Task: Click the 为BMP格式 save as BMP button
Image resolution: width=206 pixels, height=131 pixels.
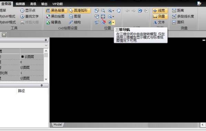Action: click(x=8, y=22)
